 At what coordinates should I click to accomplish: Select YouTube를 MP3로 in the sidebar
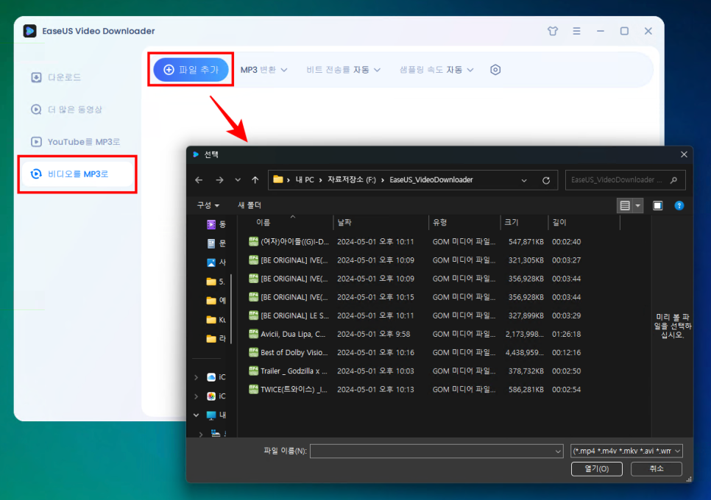pyautogui.click(x=75, y=142)
